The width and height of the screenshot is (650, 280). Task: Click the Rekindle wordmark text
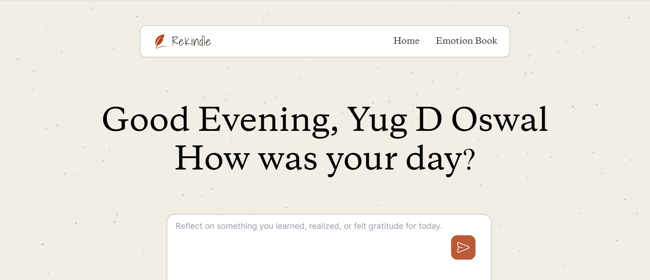click(x=191, y=41)
